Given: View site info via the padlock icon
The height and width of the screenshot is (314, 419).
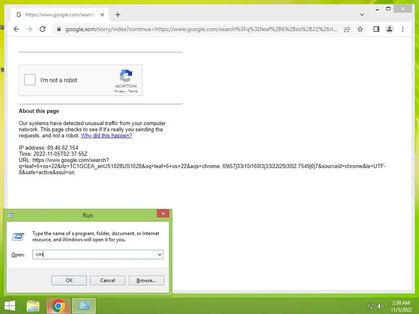Looking at the screenshot, I should pos(59,29).
